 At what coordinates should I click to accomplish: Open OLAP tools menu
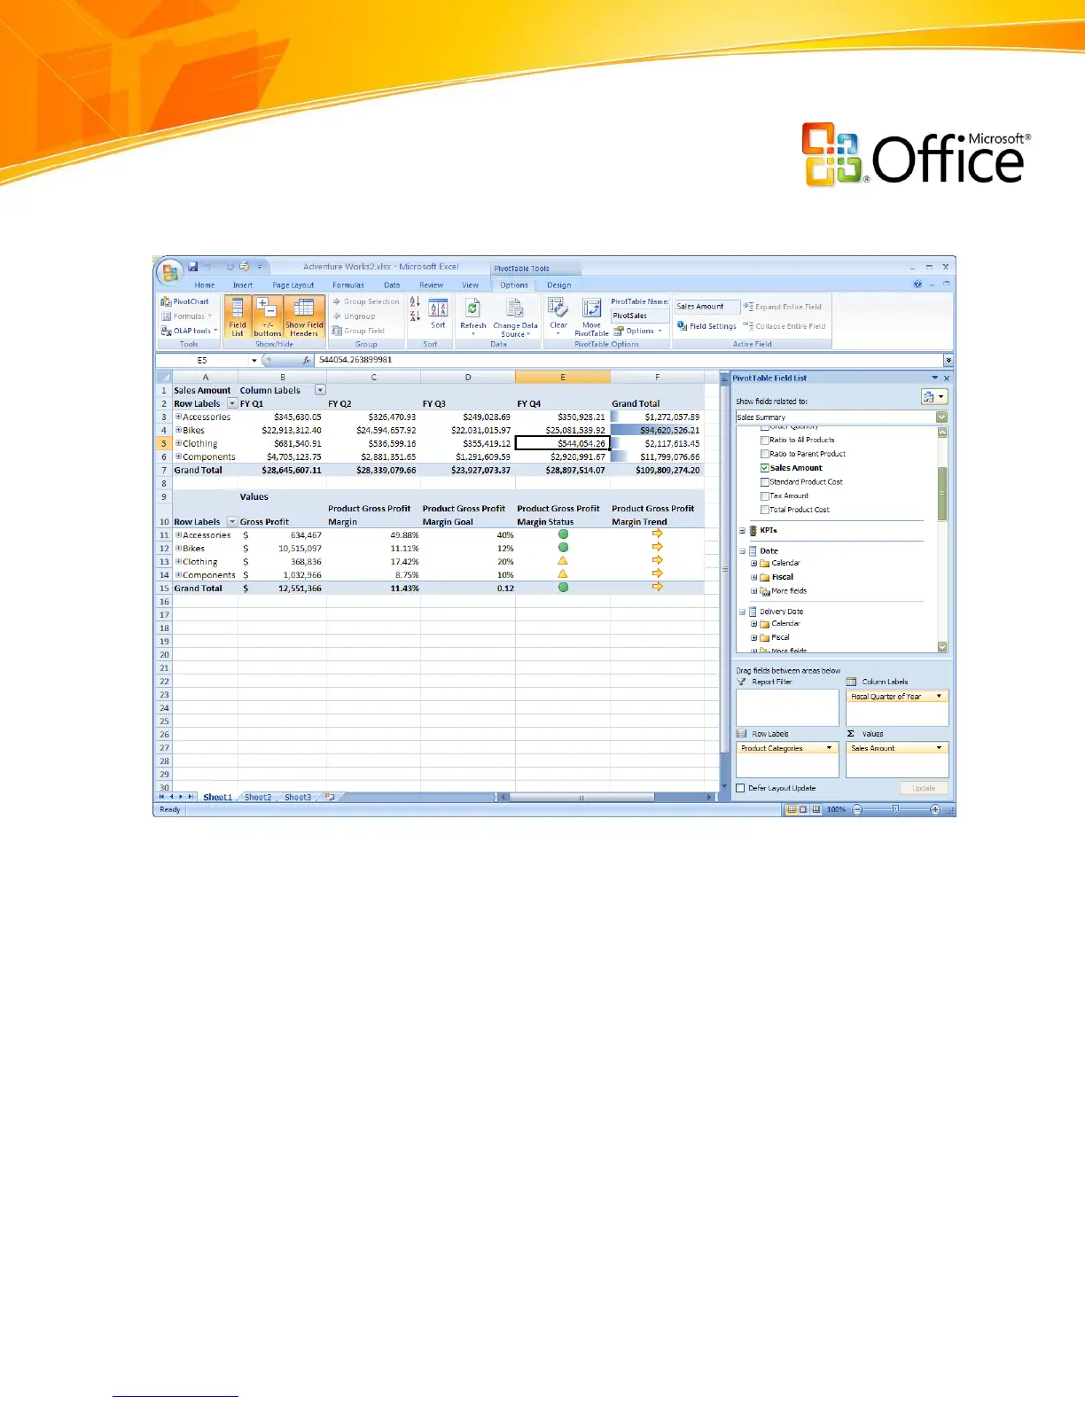click(x=189, y=331)
